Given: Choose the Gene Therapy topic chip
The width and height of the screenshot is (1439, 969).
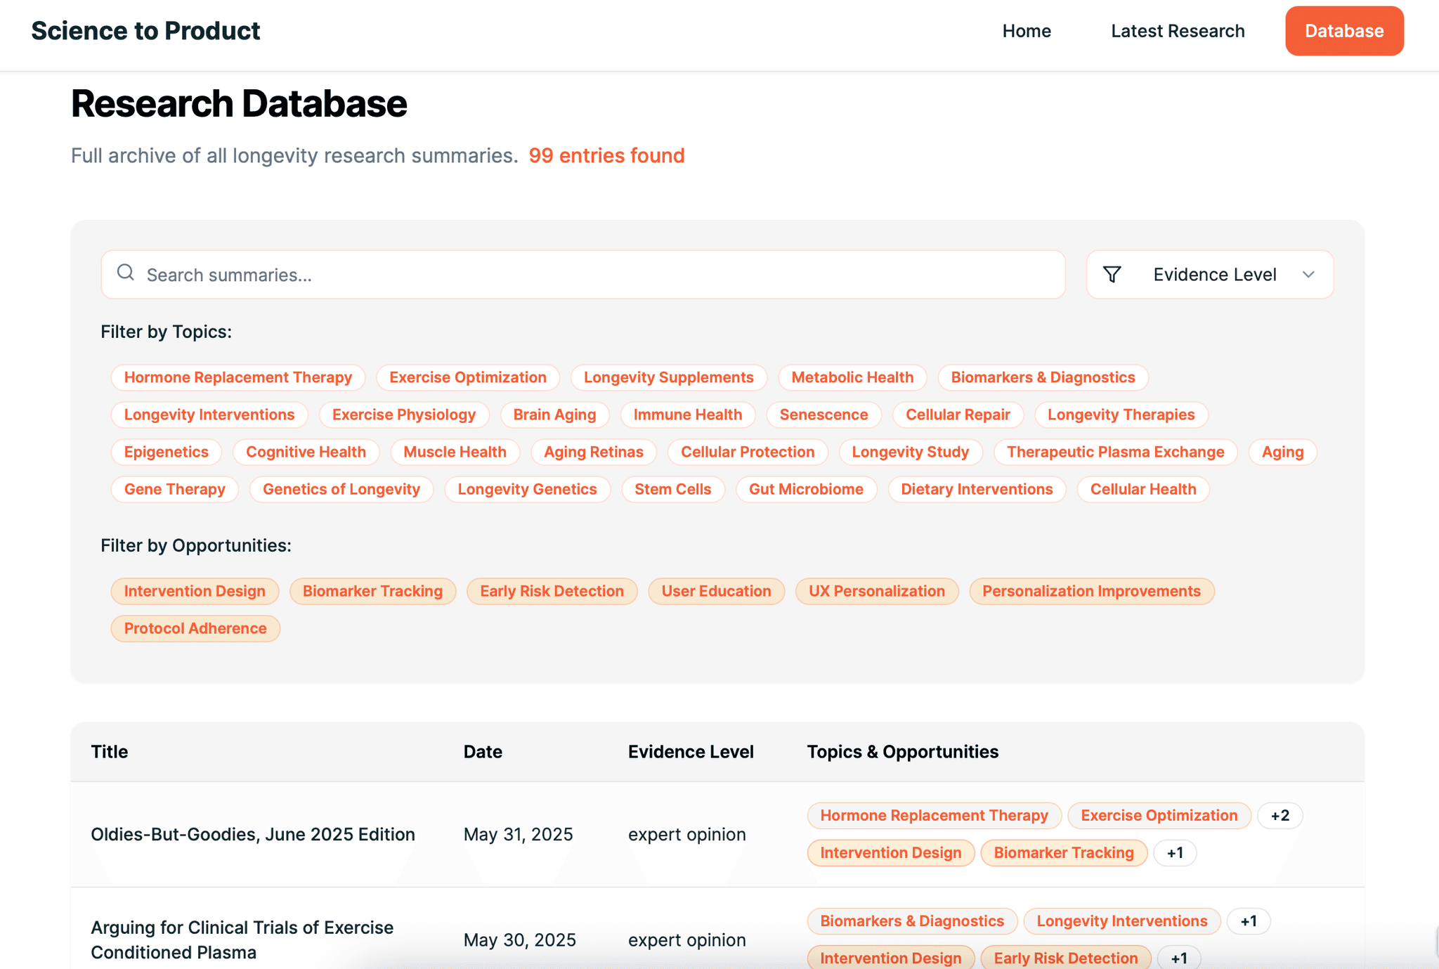Looking at the screenshot, I should [175, 489].
